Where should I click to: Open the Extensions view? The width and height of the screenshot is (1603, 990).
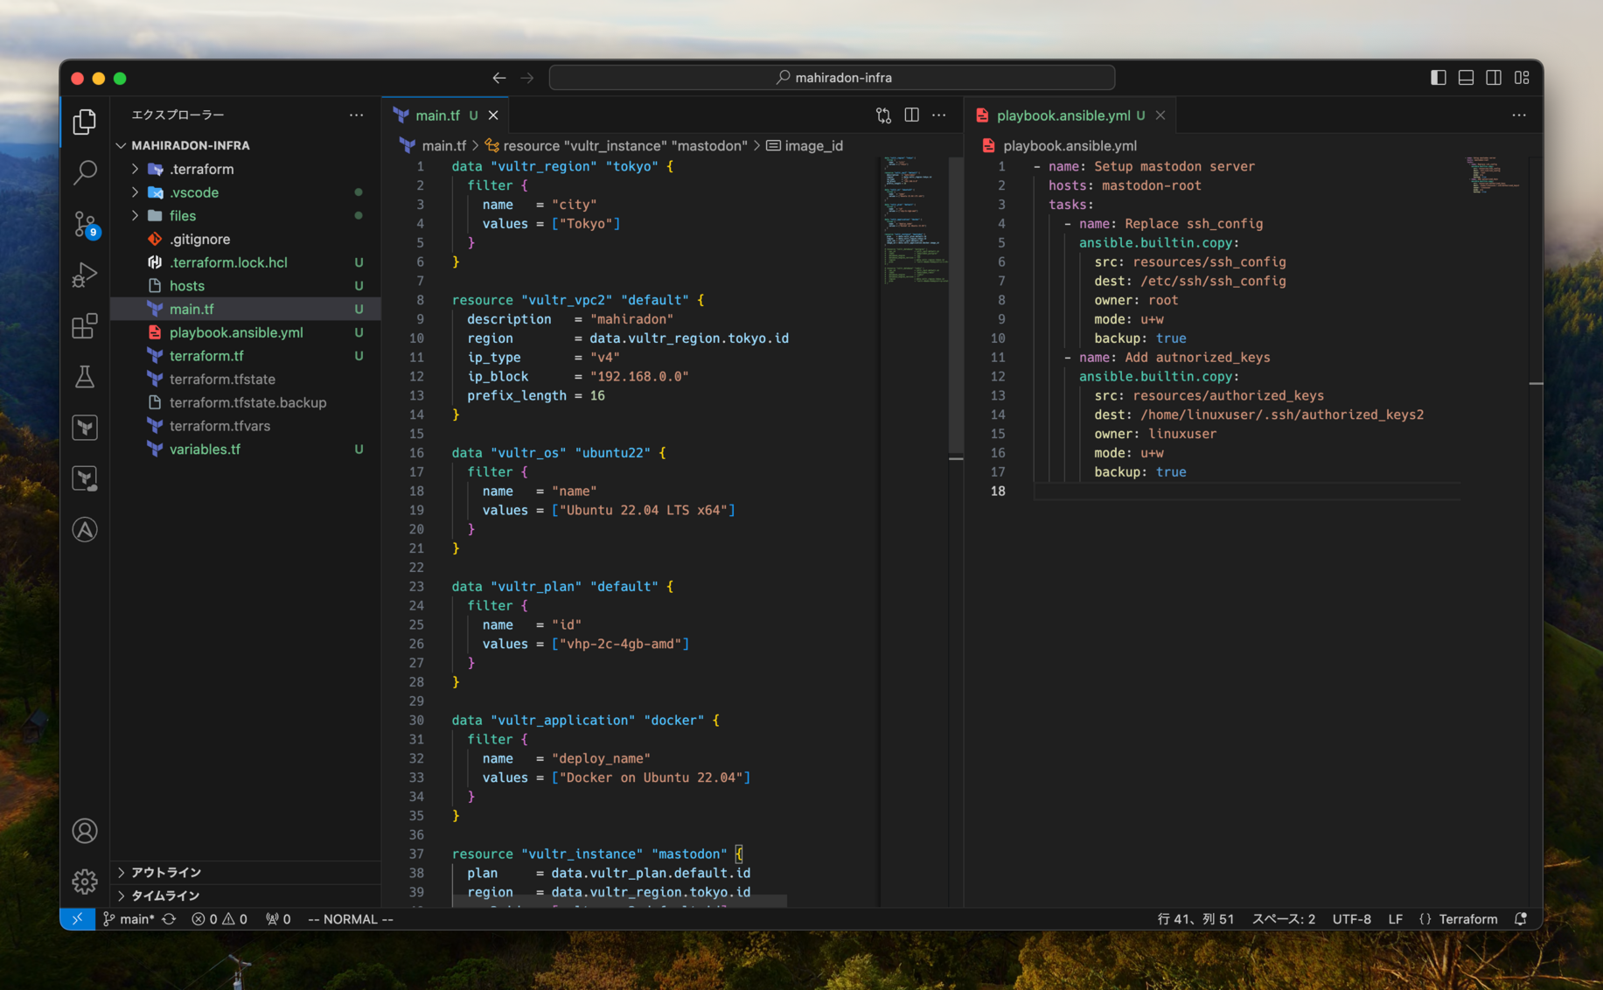(85, 326)
